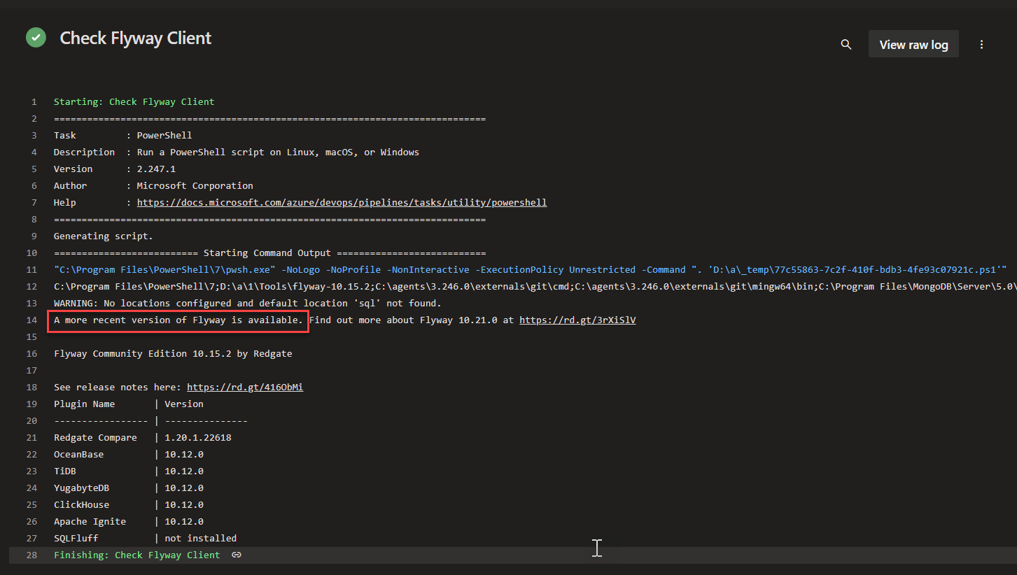
Task: Click the highlighted 'A more recent version' text
Action: pyautogui.click(x=178, y=320)
